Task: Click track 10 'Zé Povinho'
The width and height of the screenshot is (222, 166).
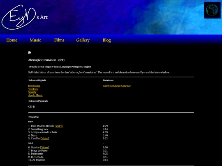Action: pos(37,160)
